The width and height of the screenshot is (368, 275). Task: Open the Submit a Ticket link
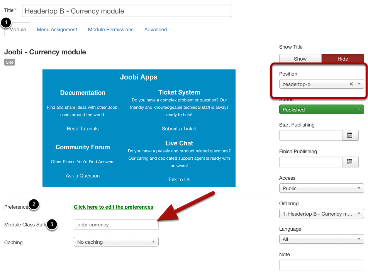pos(179,129)
